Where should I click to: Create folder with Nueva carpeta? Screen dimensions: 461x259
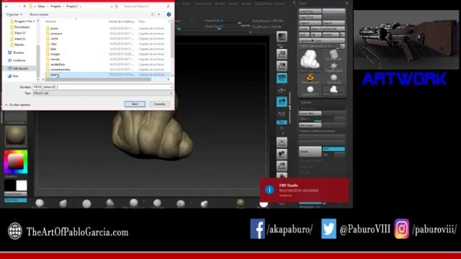tap(39, 14)
